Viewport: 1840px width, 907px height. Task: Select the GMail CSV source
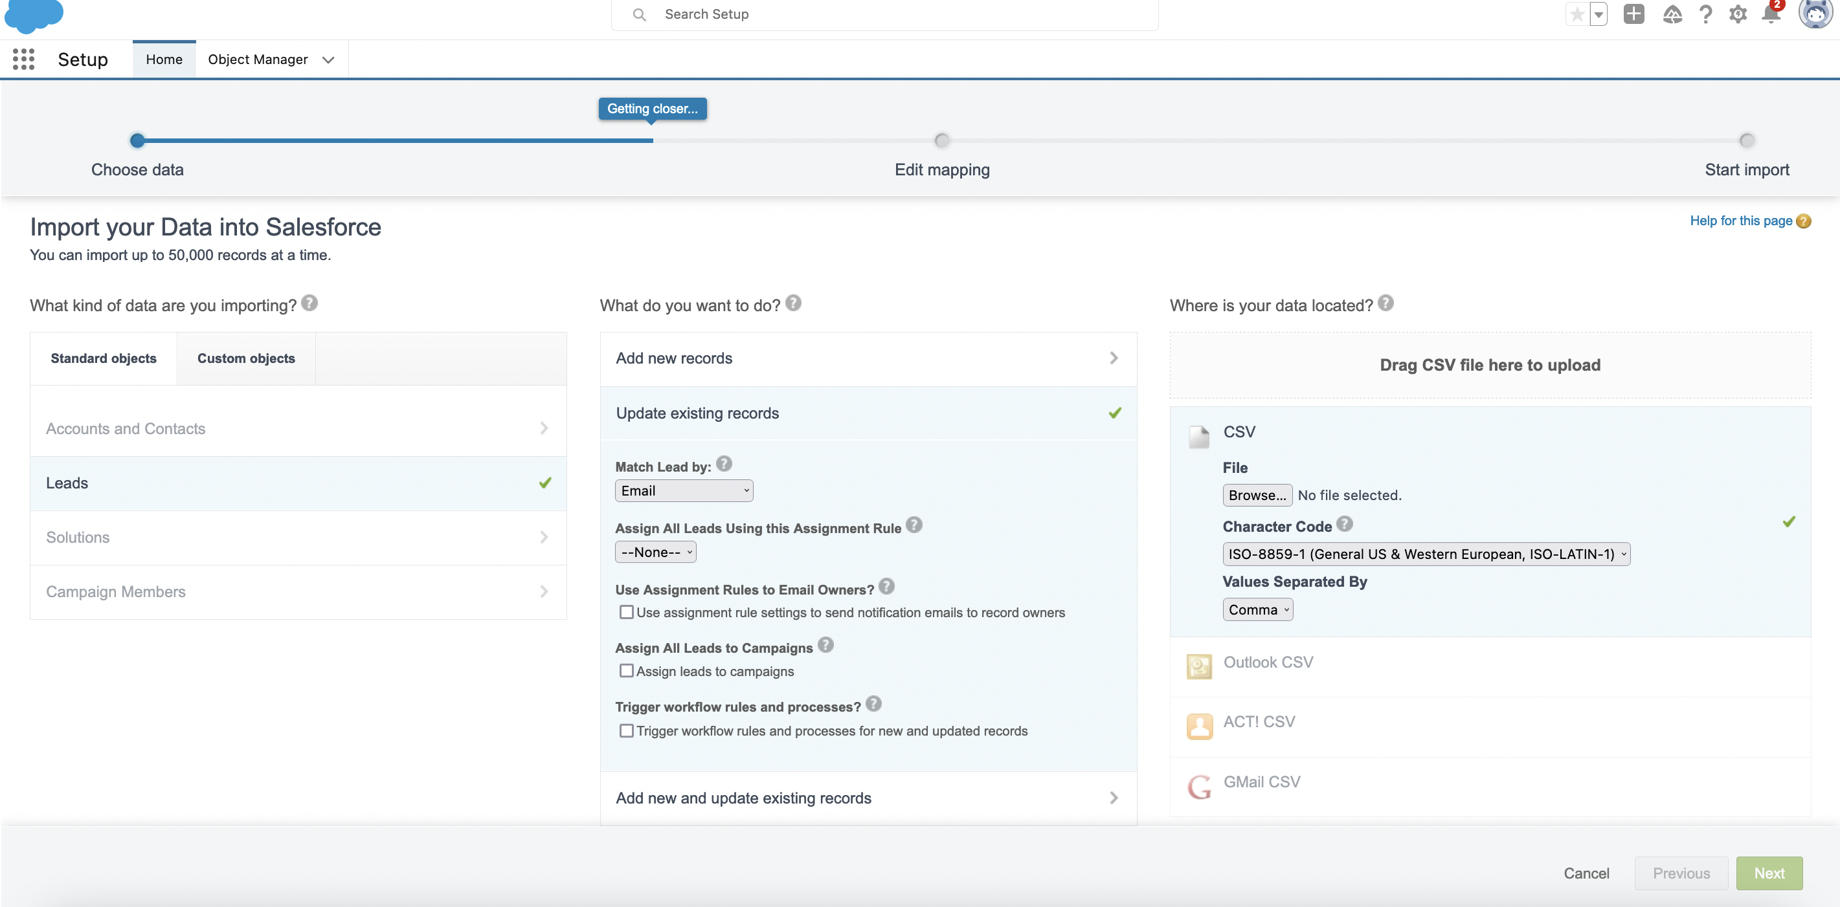click(x=1490, y=787)
